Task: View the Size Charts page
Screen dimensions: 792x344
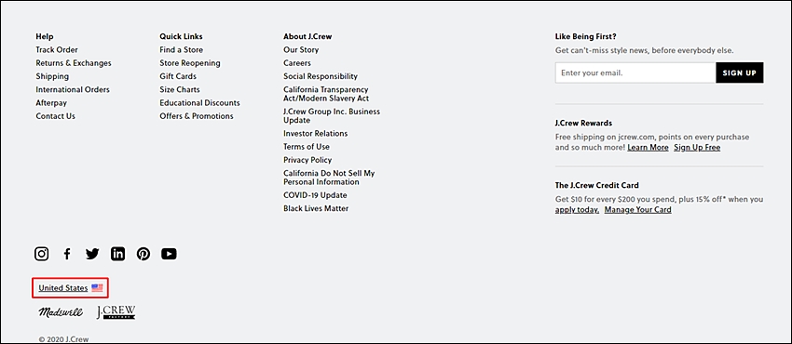Action: [x=180, y=89]
